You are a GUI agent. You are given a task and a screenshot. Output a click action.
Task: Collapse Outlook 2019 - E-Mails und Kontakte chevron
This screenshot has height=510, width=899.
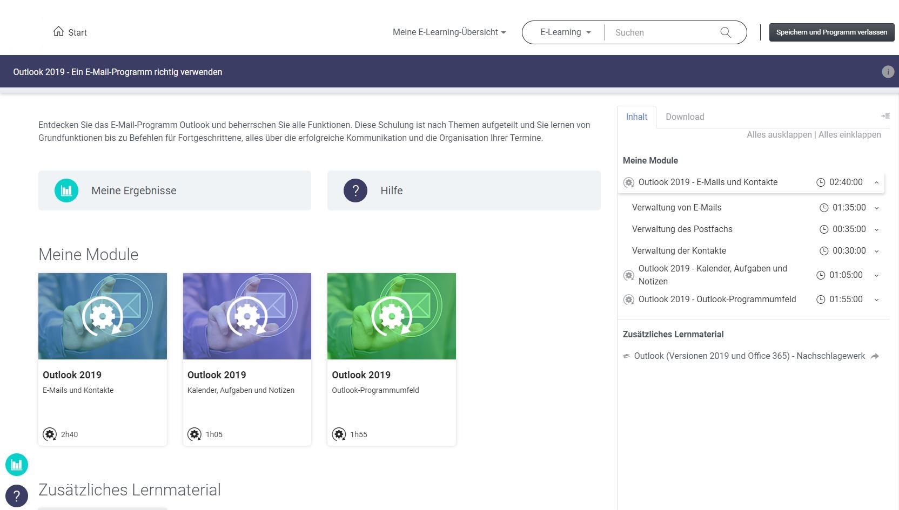pos(876,182)
